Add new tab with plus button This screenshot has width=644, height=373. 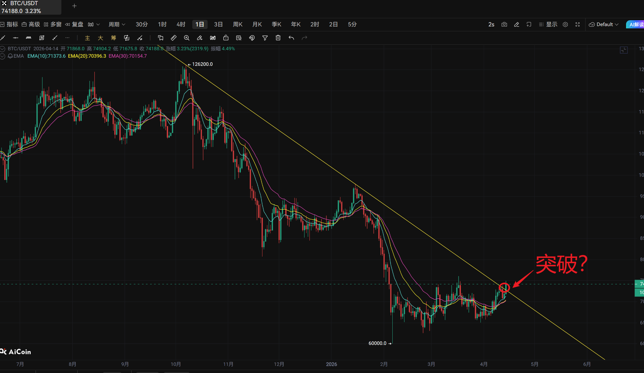coord(74,6)
